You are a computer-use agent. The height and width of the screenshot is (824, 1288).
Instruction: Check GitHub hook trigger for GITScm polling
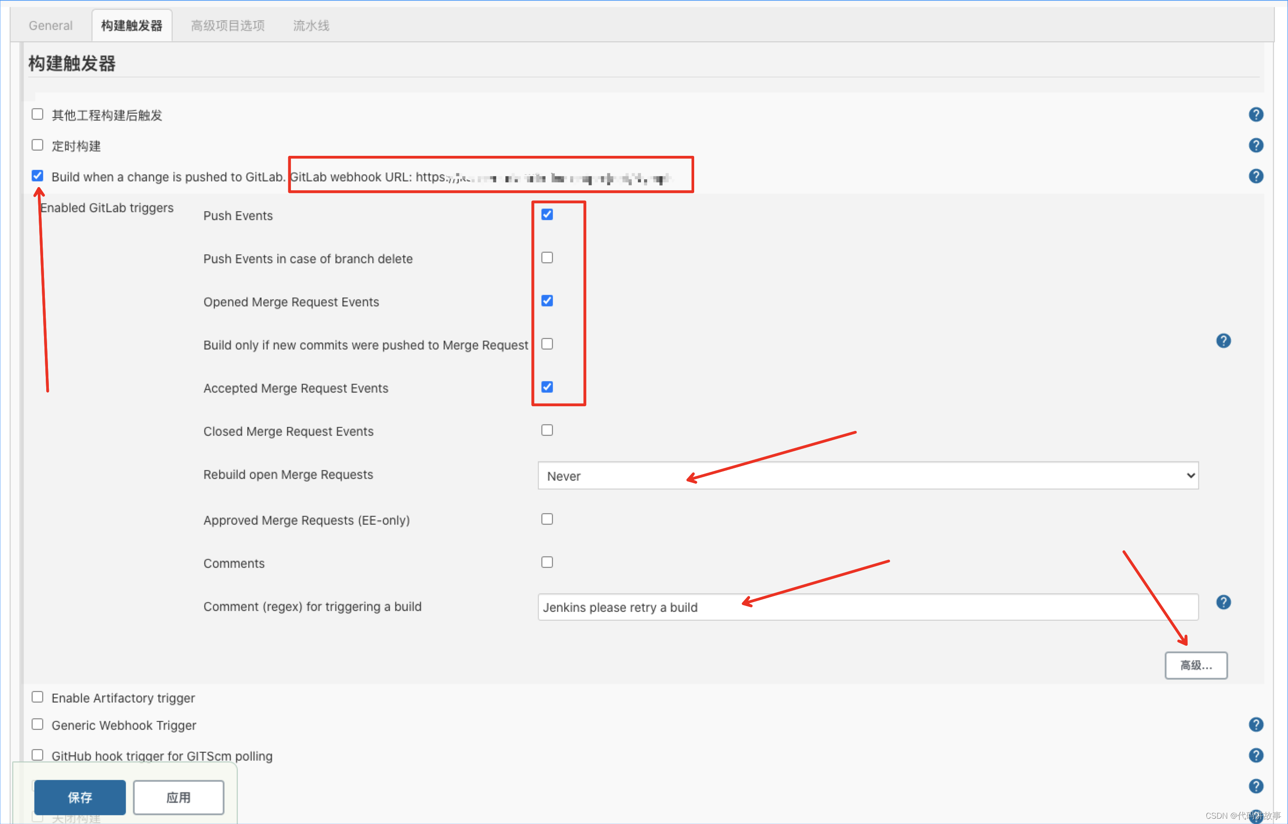37,755
